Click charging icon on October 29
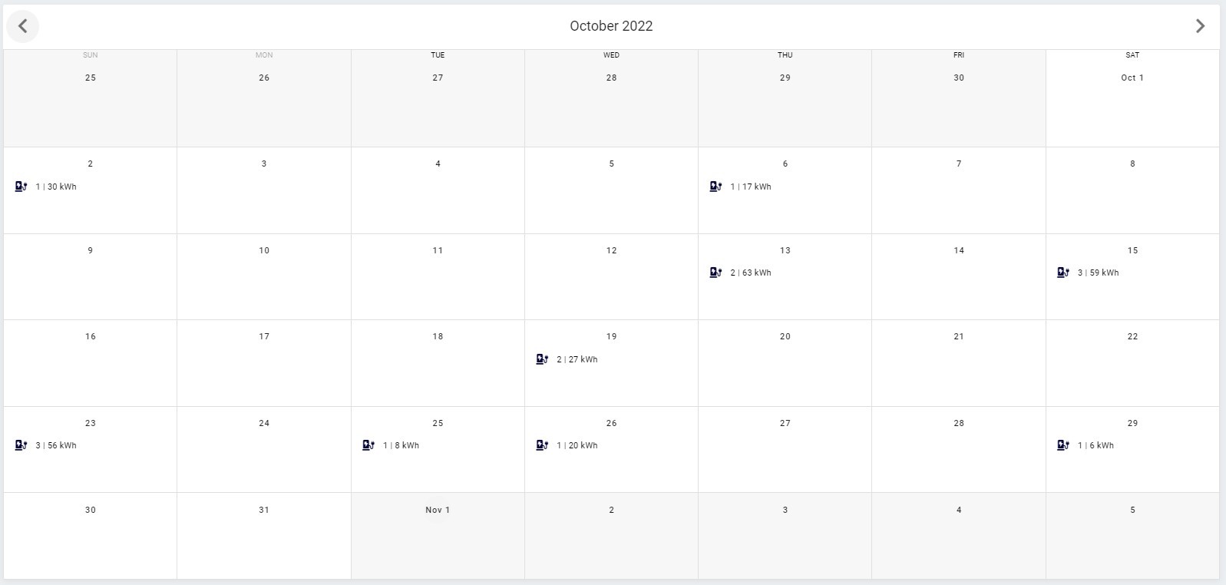The width and height of the screenshot is (1226, 585). point(1063,445)
